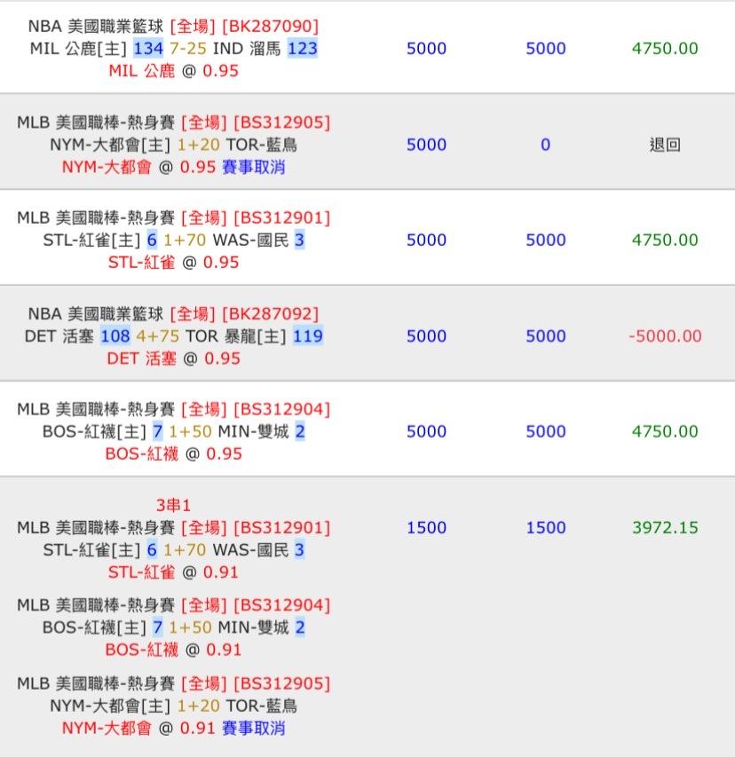Click the IND 溜馬 score 123
The height and width of the screenshot is (757, 735).
[x=302, y=49]
